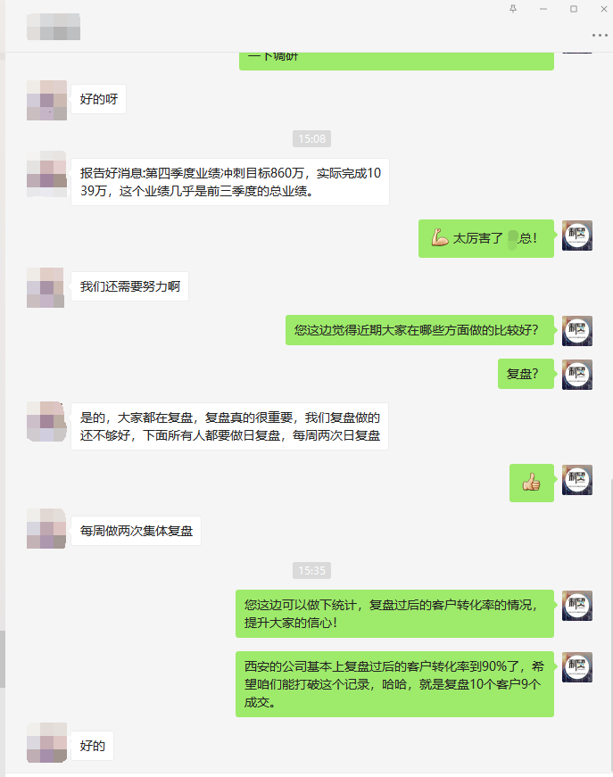Screen dimensions: 613x777
Task: Click the 好的 reply bubble at the bottom
Action: 92,746
